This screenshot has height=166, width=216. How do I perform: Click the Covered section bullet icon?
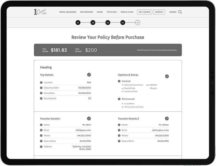pyautogui.click(x=119, y=81)
